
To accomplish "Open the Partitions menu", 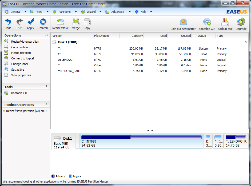I will click(x=65, y=12).
